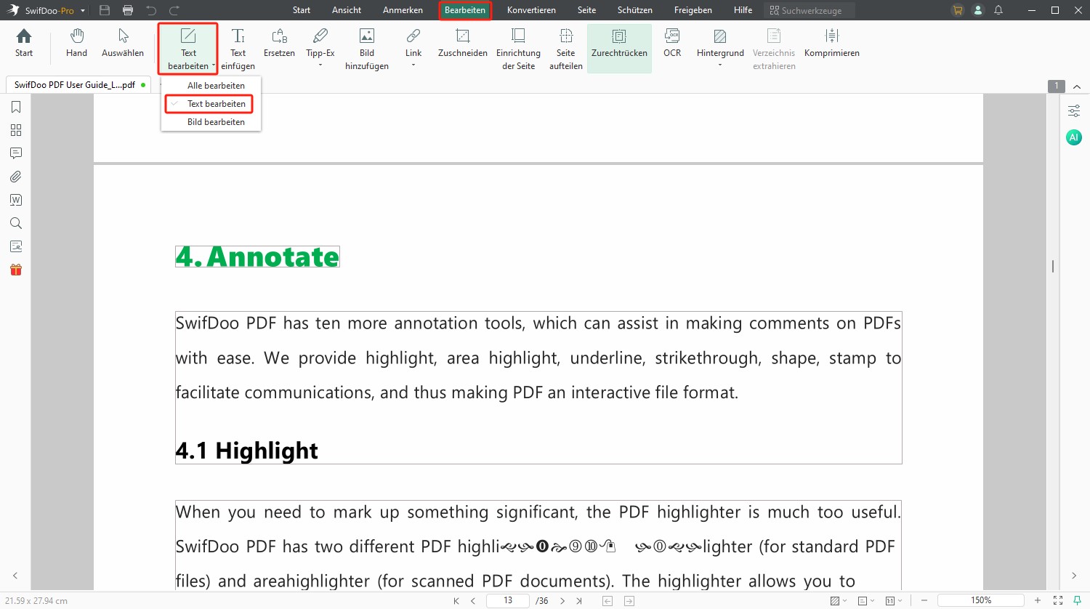Open the Freigeben tab

click(x=693, y=10)
